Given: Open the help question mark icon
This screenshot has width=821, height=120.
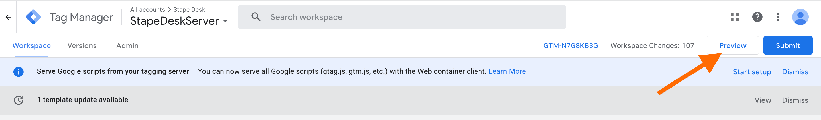Looking at the screenshot, I should [757, 17].
